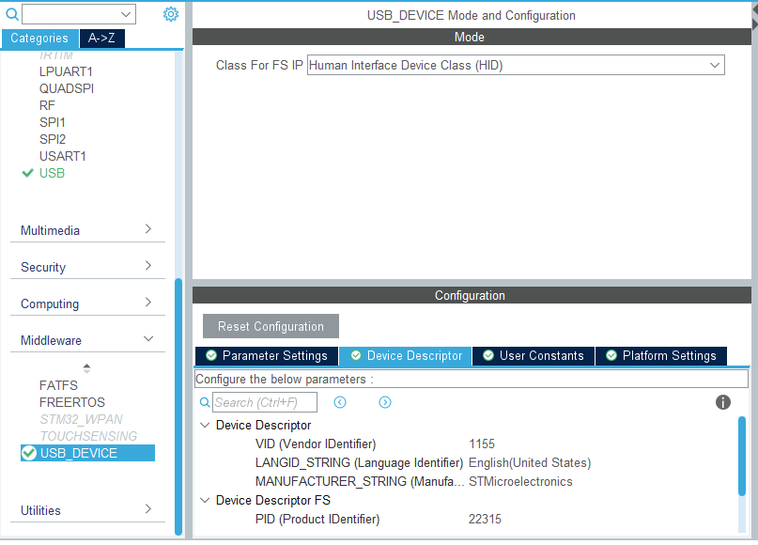Go to next search result arrow
This screenshot has width=758, height=545.
(x=385, y=402)
